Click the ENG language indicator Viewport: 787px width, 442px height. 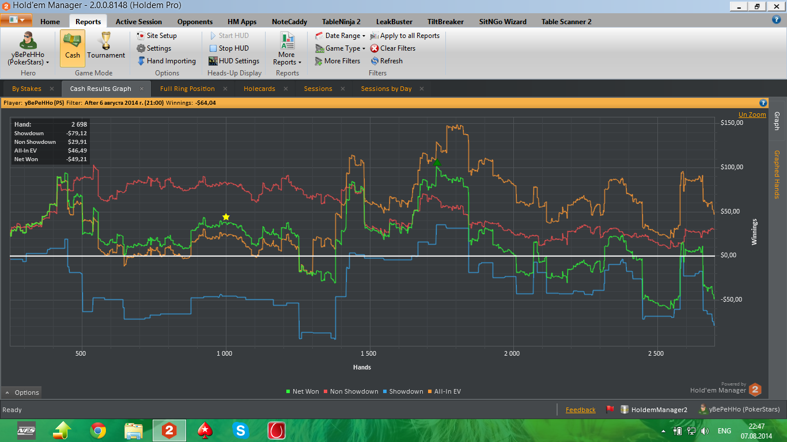724,430
